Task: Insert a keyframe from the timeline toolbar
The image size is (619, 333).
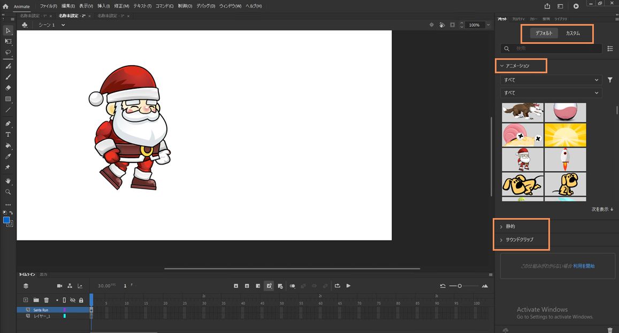Action: pos(236,285)
